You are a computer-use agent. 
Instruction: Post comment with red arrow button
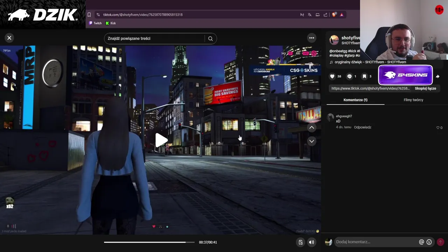(440, 242)
